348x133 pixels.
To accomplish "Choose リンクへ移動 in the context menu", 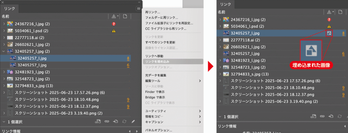I will [x=154, y=56].
